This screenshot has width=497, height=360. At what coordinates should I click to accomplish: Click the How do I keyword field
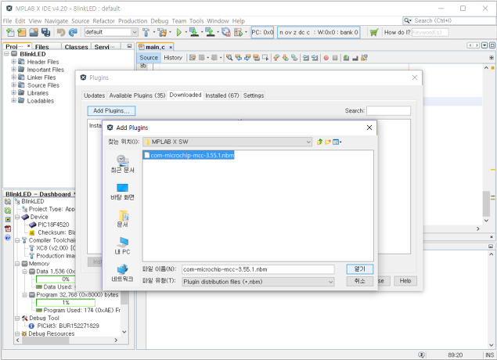[430, 32]
